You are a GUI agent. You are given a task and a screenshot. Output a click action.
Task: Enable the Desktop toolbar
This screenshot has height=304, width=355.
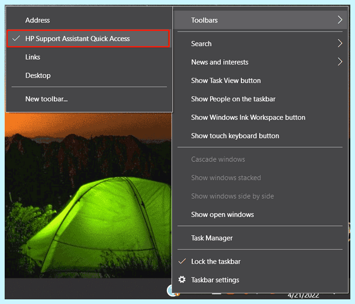[x=88, y=75]
